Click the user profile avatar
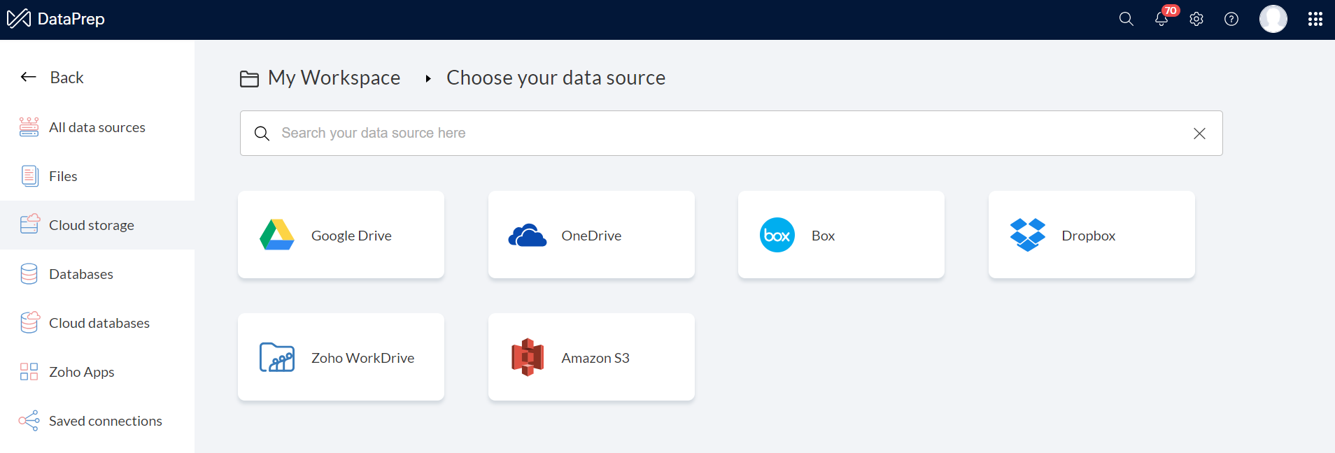 click(x=1273, y=19)
